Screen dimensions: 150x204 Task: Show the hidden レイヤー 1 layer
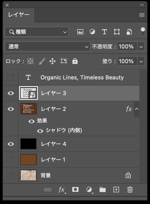(x=10, y=160)
